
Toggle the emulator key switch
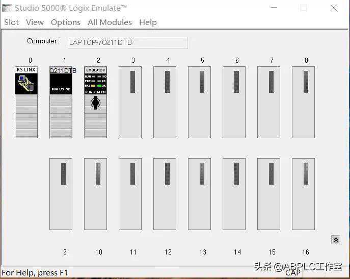pyautogui.click(x=95, y=103)
